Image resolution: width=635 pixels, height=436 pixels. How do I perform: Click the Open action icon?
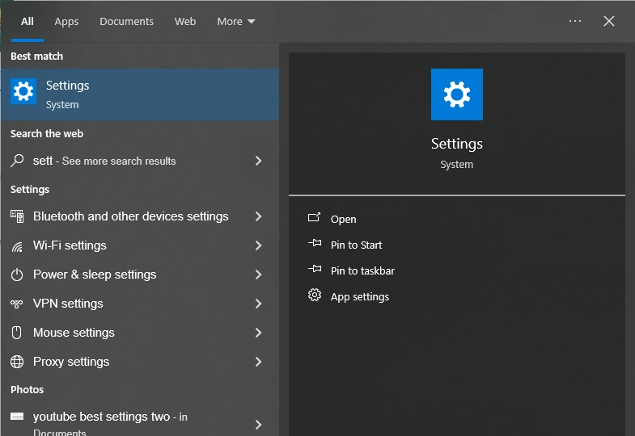(314, 218)
